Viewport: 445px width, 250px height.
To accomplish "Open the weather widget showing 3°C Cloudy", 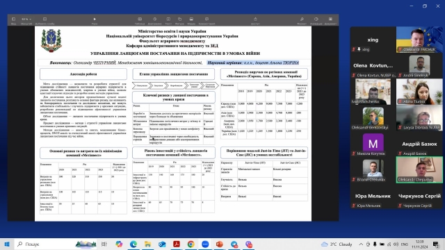I will click(337, 244).
